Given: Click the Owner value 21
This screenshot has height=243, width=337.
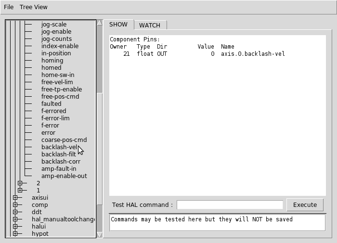Looking at the screenshot, I should (127, 54).
